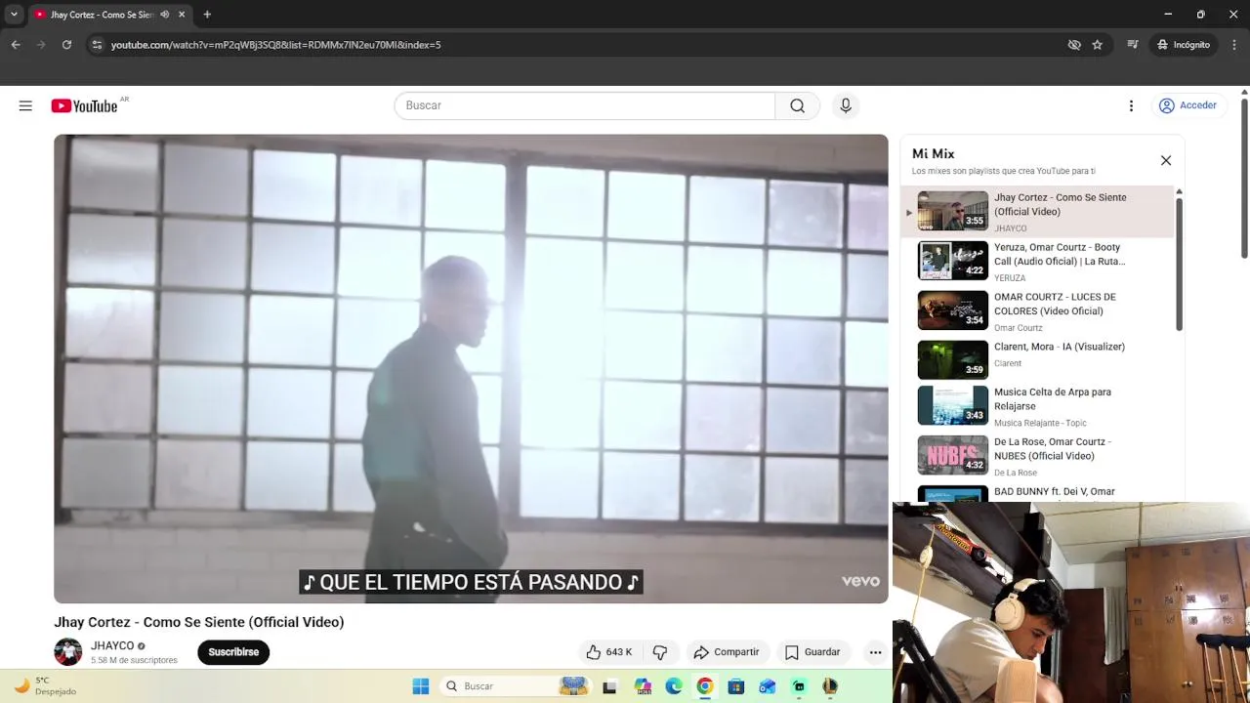Viewport: 1250px width, 703px height.
Task: Mute the tab via speaker icon
Action: tap(164, 15)
